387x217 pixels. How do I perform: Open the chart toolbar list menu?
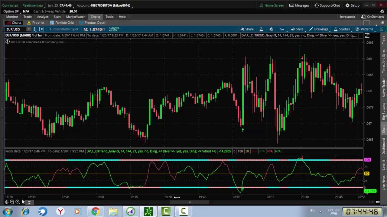coord(382,29)
